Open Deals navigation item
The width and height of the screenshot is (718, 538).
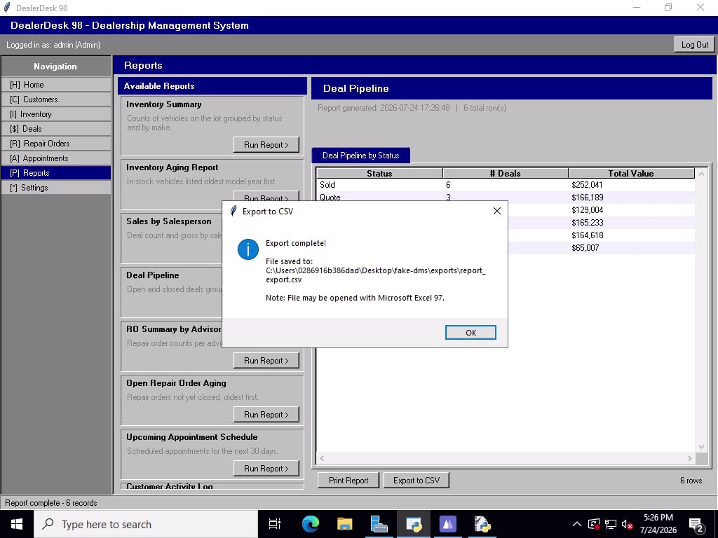coord(56,129)
